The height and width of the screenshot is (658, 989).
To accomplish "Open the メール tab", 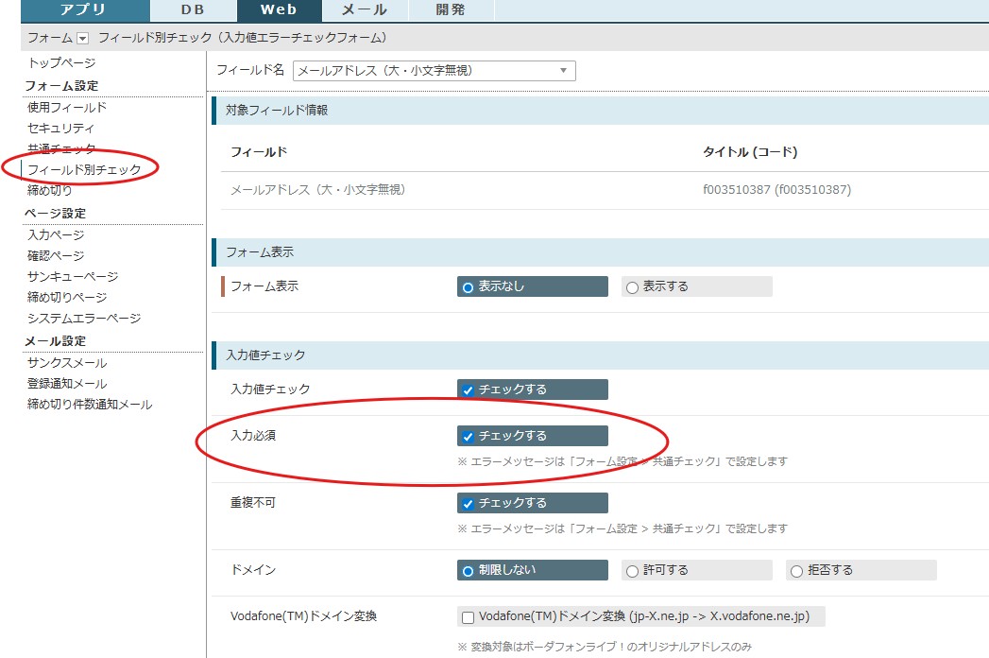I will pos(364,10).
